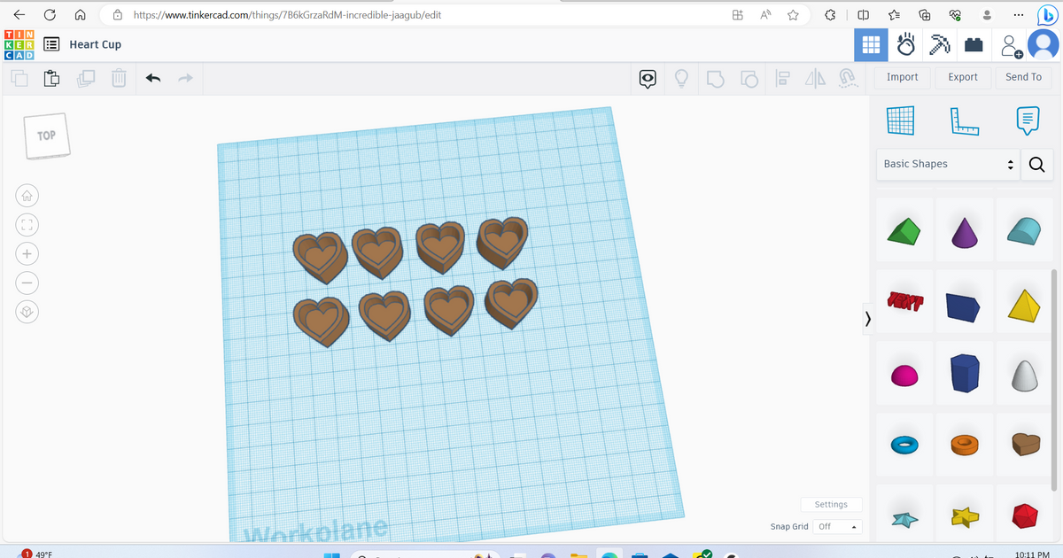The image size is (1063, 558).
Task: Open the Tinkercad design list menu
Action: pyautogui.click(x=50, y=44)
